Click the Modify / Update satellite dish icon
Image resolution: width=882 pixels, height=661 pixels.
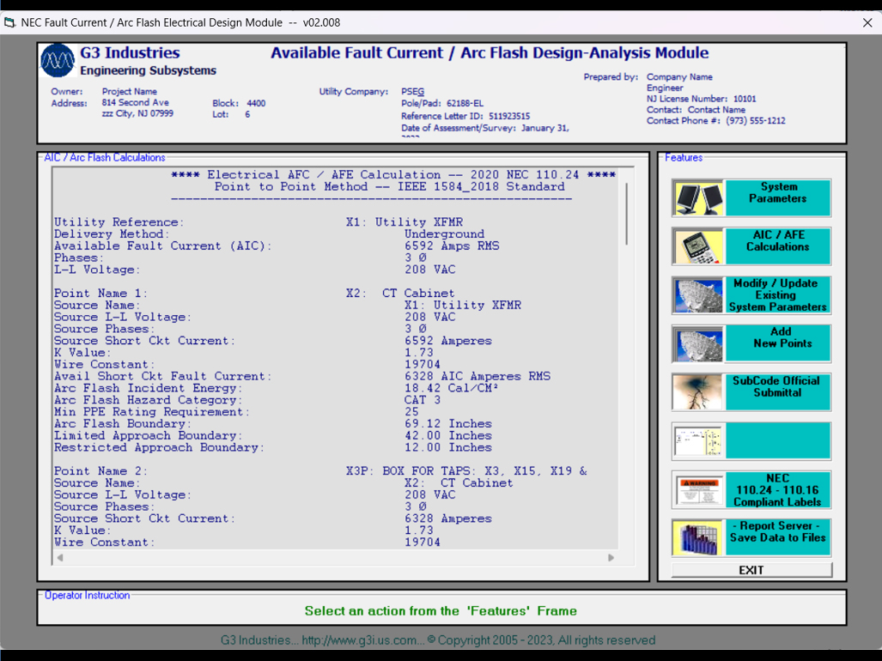(x=698, y=295)
